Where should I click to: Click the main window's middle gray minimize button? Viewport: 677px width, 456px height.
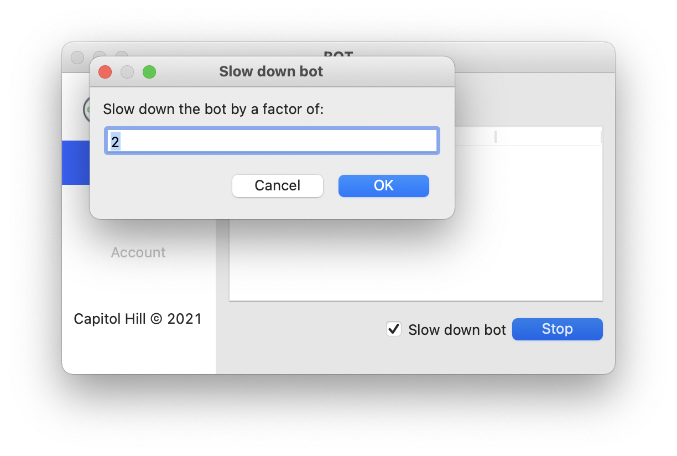100,54
